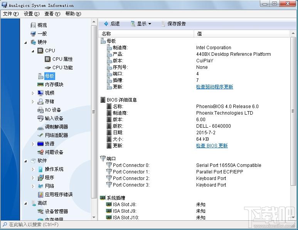Screen dimensions: 298x230
Task: Open the 查看(V) menu
Action: point(52,14)
